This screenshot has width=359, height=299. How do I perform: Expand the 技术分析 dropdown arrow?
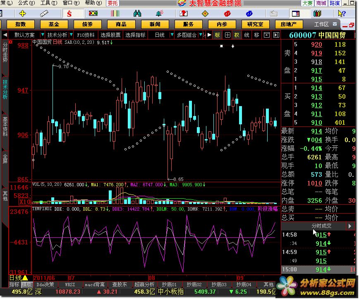click(71, 35)
